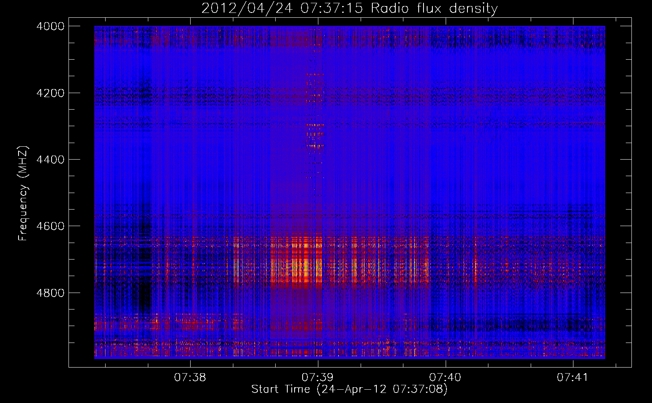Click the '4200' frequency tick label

(50, 93)
